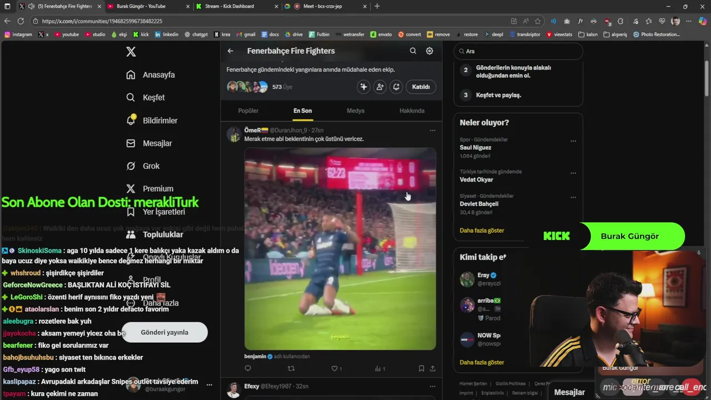View analytics for ÖmeR's post
711x400 pixels.
point(380,368)
